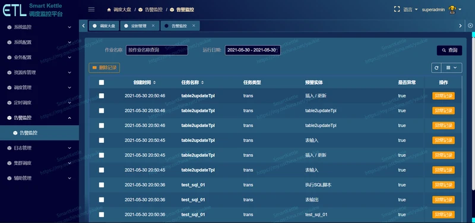Click the 预警实体 column header
Image resolution: width=475 pixels, height=223 pixels.
(x=314, y=82)
